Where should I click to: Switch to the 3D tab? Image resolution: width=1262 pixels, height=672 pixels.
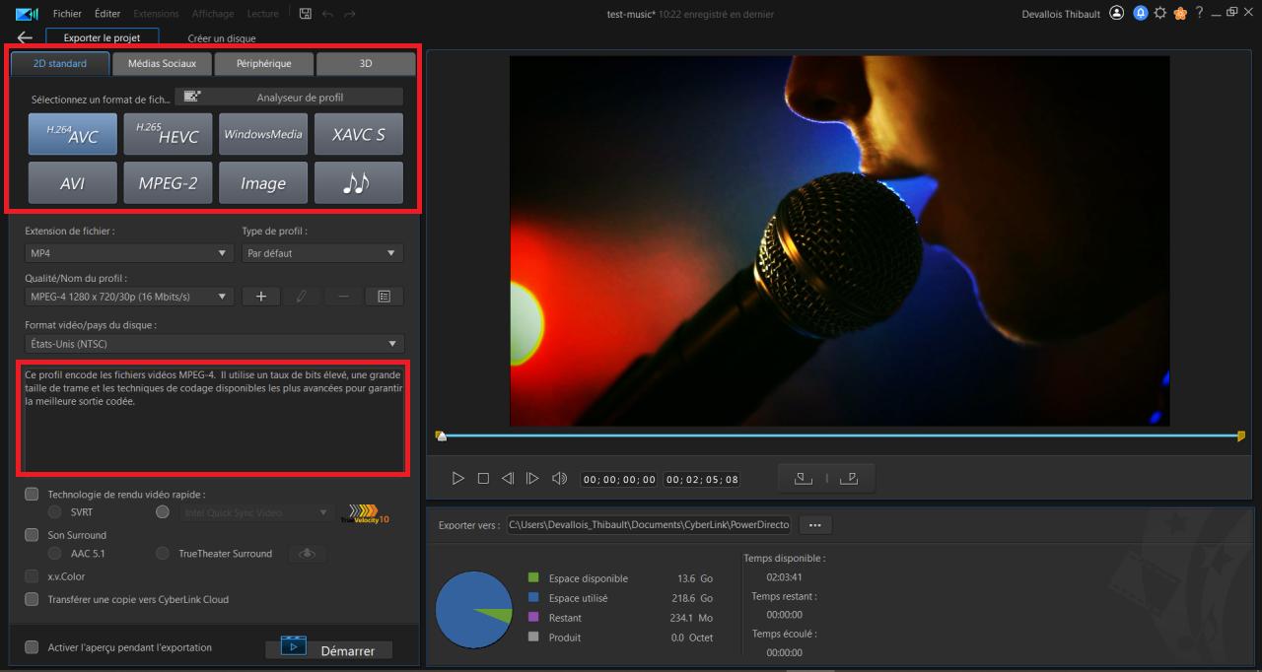click(365, 63)
